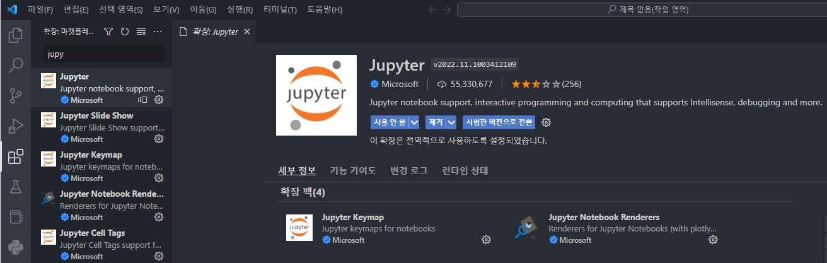Select Jupyter Keymap in the sidebar list
The width and height of the screenshot is (827, 263).
(x=101, y=166)
